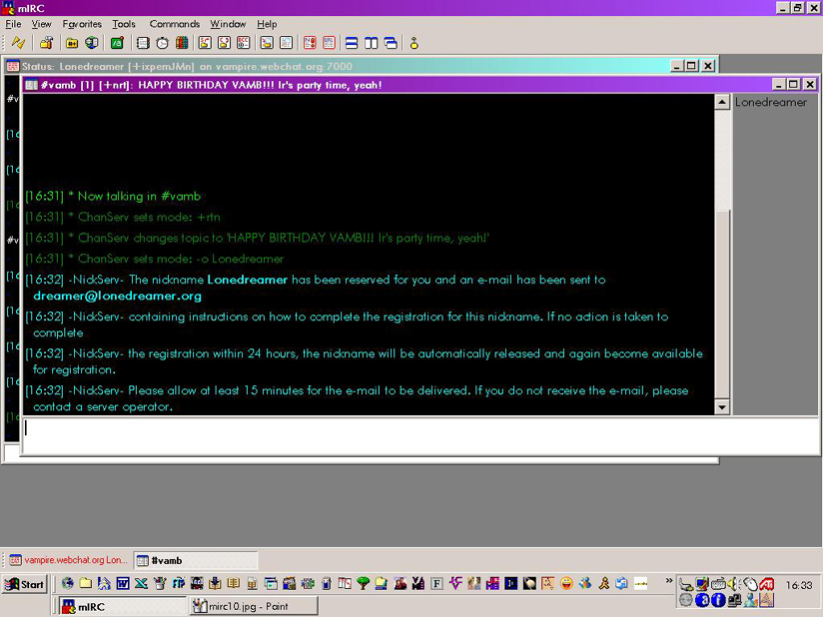Viewport: 823px width, 617px height.
Task: Click the Windows Start button
Action: (x=25, y=584)
